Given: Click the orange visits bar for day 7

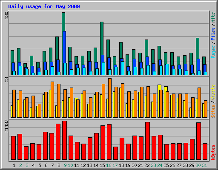Looking at the screenshot, I should 52,99.
